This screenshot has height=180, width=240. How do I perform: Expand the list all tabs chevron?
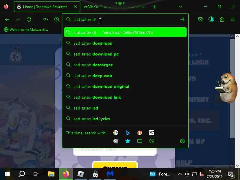point(181,7)
